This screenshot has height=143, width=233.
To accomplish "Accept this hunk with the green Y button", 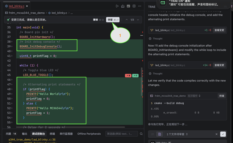I will click(135, 76).
